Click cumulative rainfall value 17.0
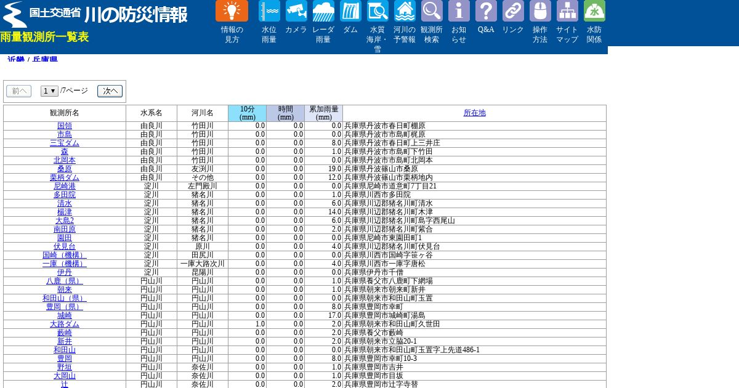Image resolution: width=739 pixels, height=388 pixels. pos(334,315)
